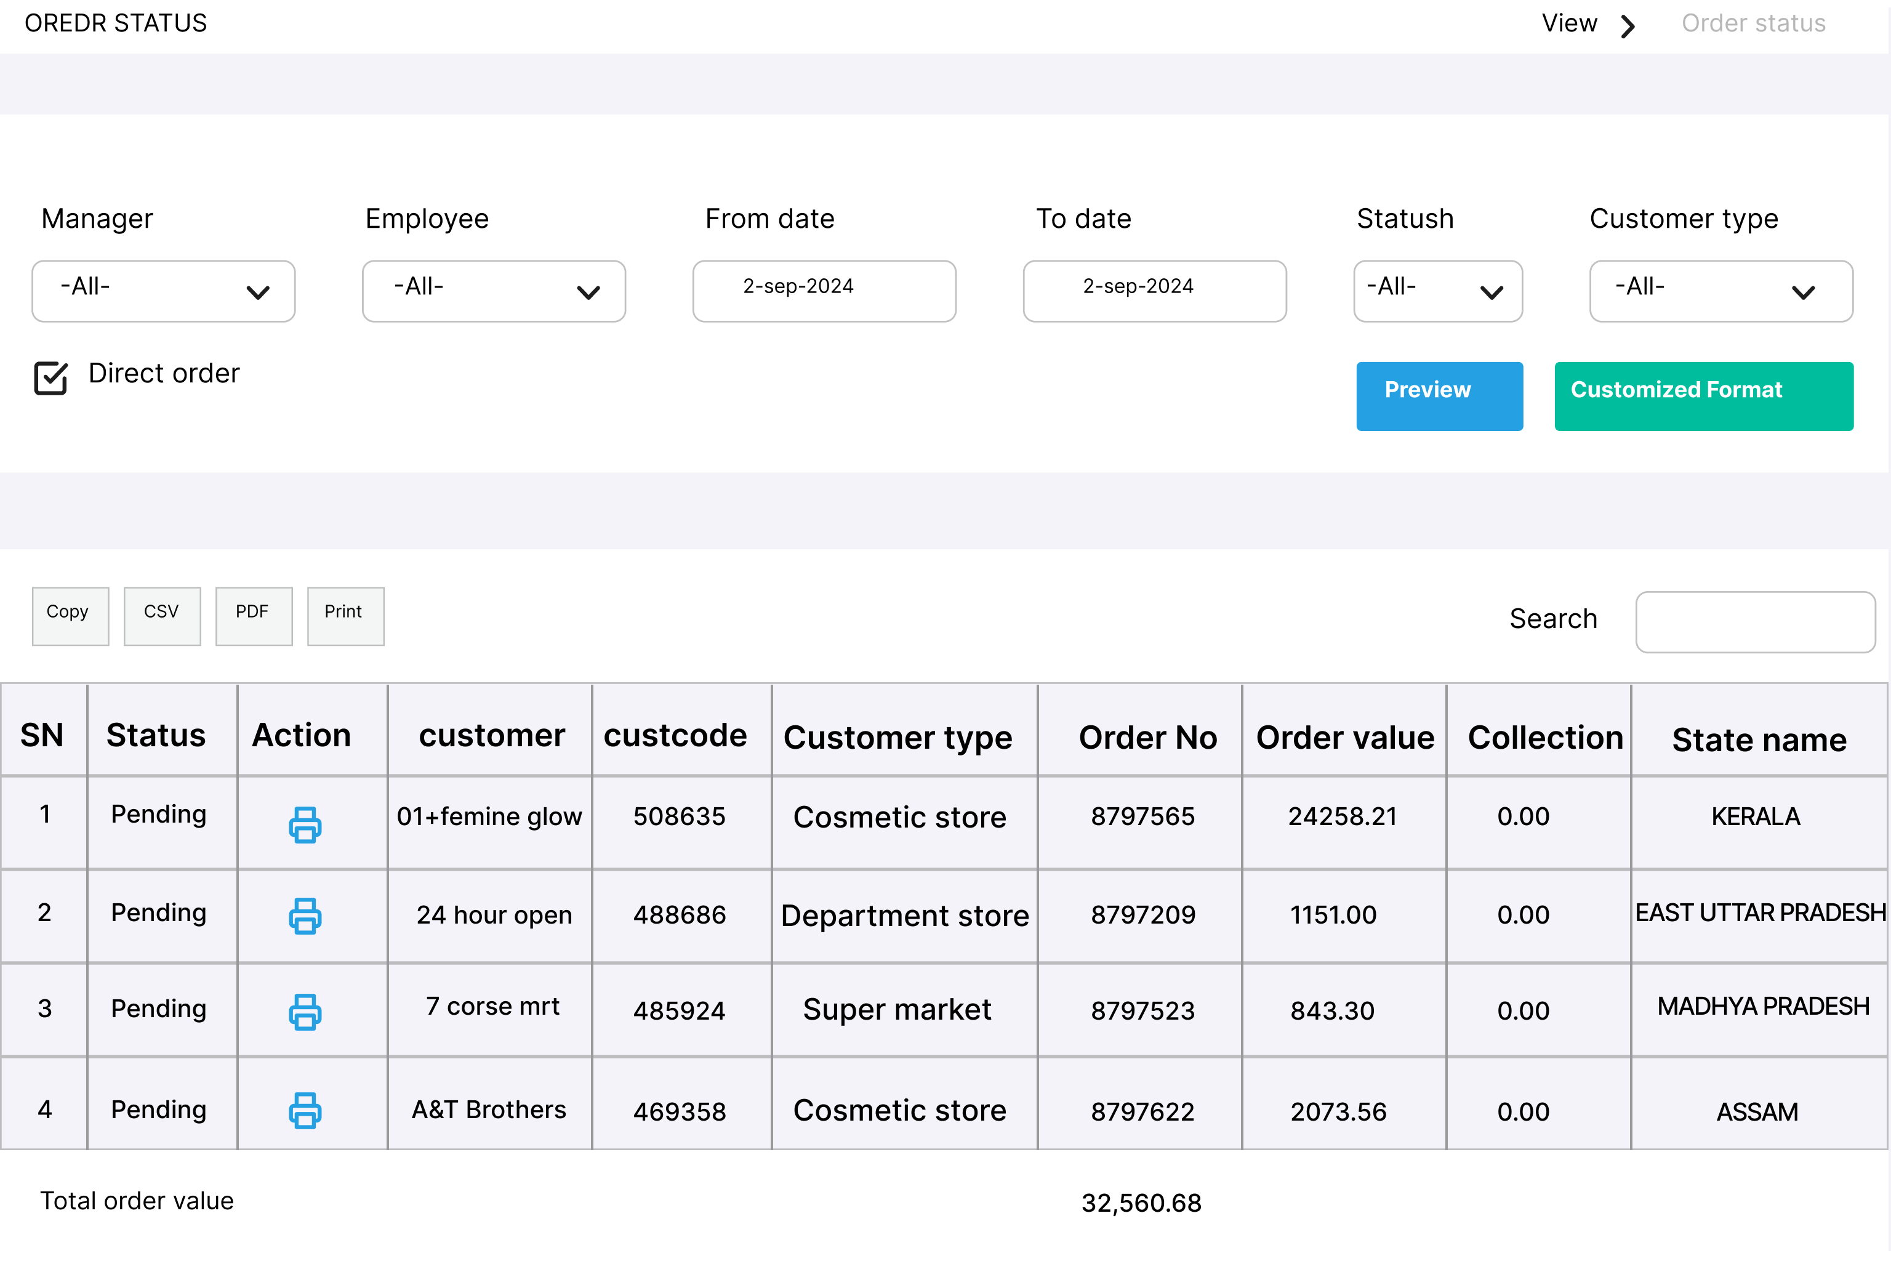Click order number '8797209'
The width and height of the screenshot is (1891, 1261).
click(1142, 914)
